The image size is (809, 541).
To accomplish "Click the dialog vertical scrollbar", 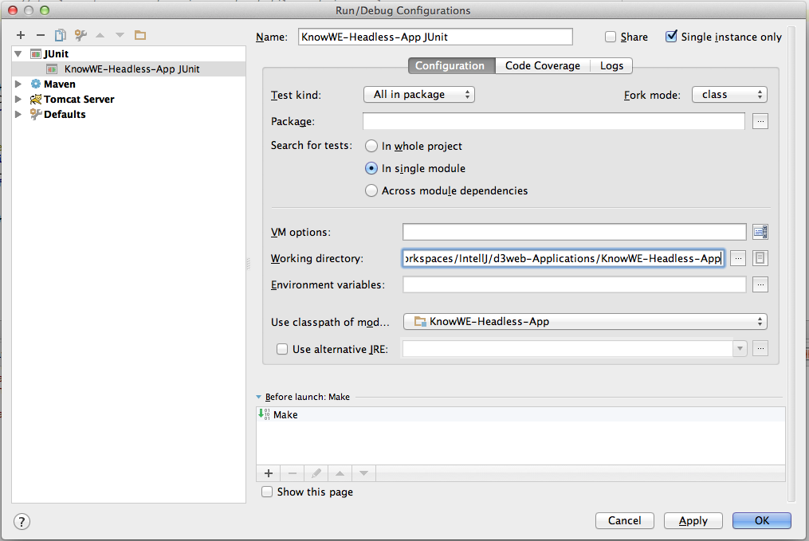I will [791, 263].
